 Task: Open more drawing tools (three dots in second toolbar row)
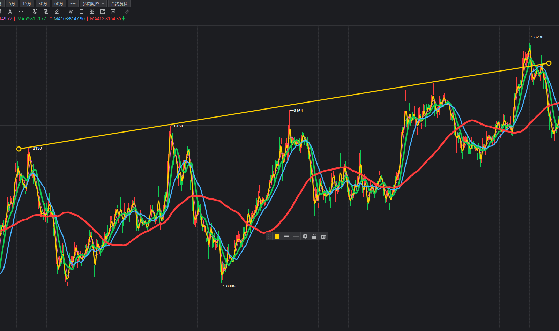(x=21, y=12)
